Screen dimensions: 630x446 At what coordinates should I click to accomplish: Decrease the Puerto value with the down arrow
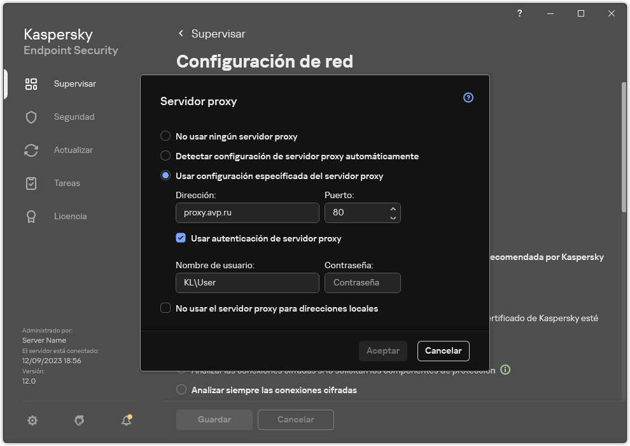coord(394,217)
